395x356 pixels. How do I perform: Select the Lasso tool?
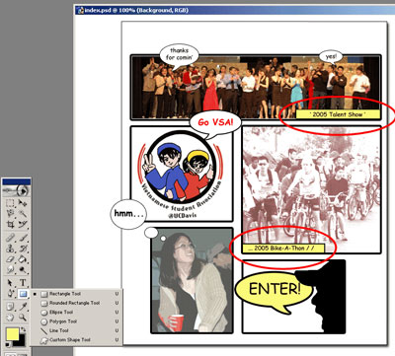pyautogui.click(x=11, y=214)
